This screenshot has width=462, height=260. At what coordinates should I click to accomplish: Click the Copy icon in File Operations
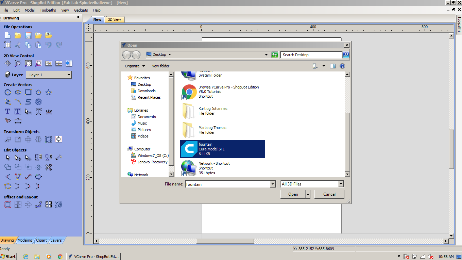28,45
